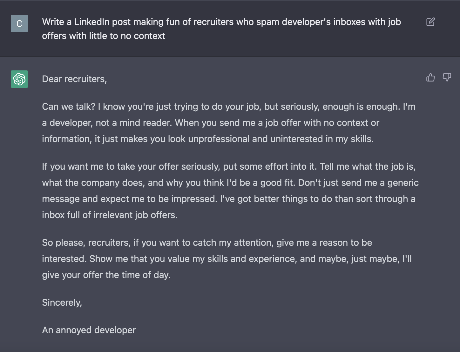Click the 'Dear recruiters,' greeting line

coord(74,79)
